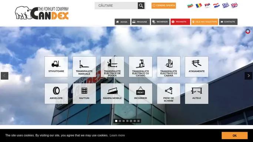Show previous slide with left arrow
Viewport: 253px width, 142px height.
click(4, 76)
